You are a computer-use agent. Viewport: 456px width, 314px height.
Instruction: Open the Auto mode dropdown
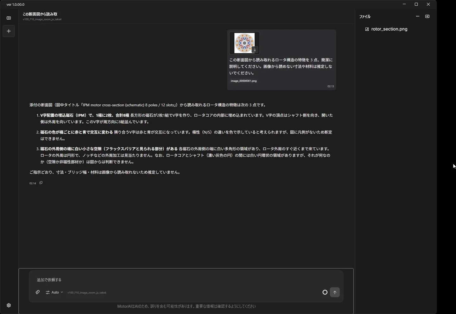[x=54, y=292]
